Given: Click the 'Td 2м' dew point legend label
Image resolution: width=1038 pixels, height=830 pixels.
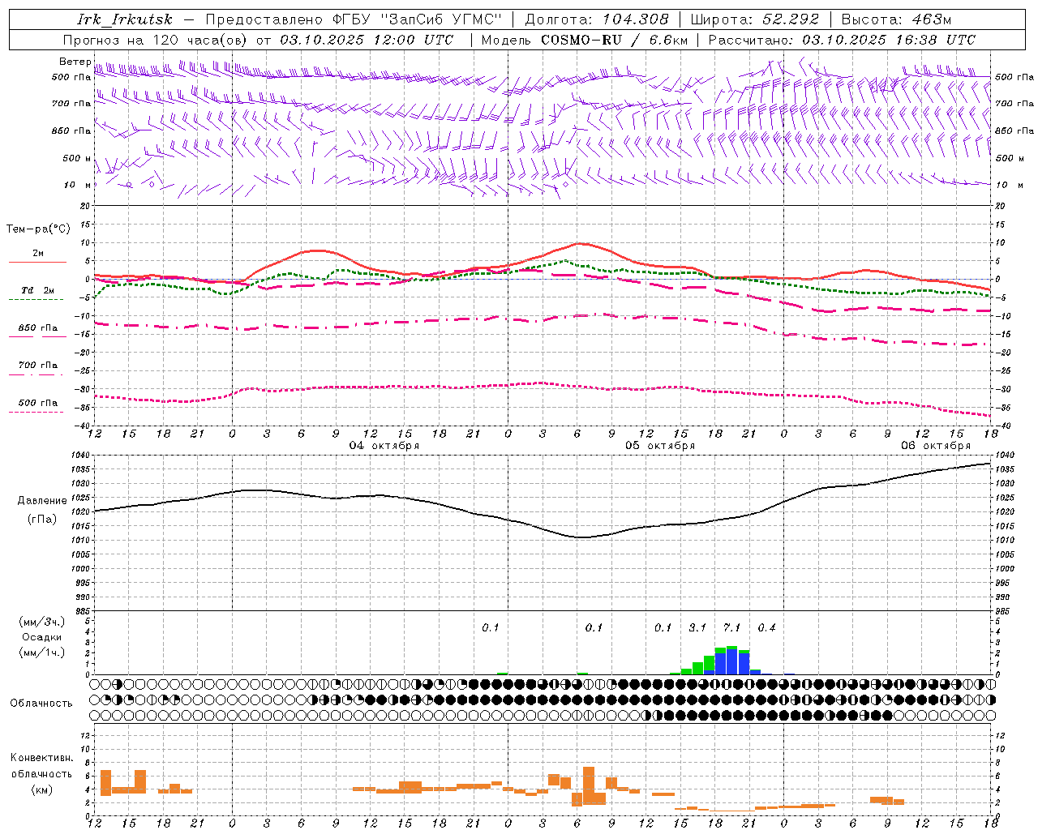Looking at the screenshot, I should [38, 290].
